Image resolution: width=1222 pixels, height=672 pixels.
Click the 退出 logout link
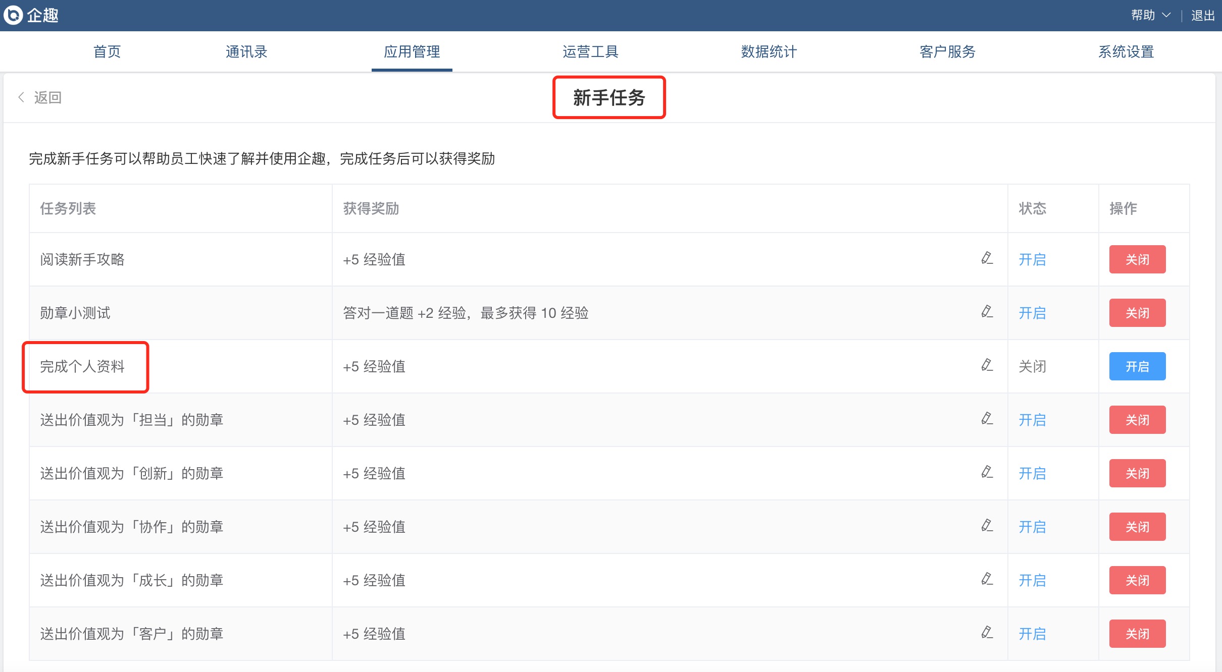click(1203, 15)
